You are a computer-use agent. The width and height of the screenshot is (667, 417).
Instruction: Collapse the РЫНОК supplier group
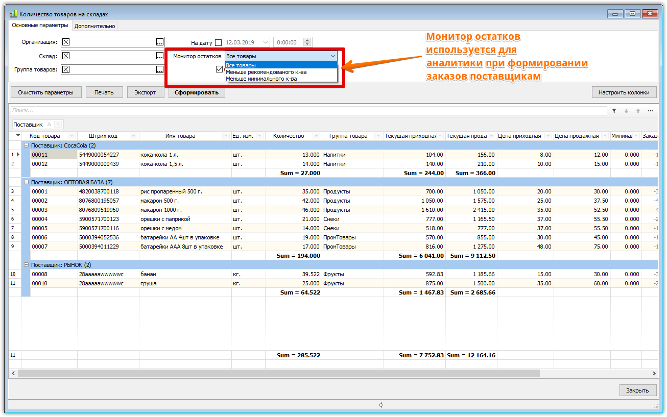pos(26,265)
